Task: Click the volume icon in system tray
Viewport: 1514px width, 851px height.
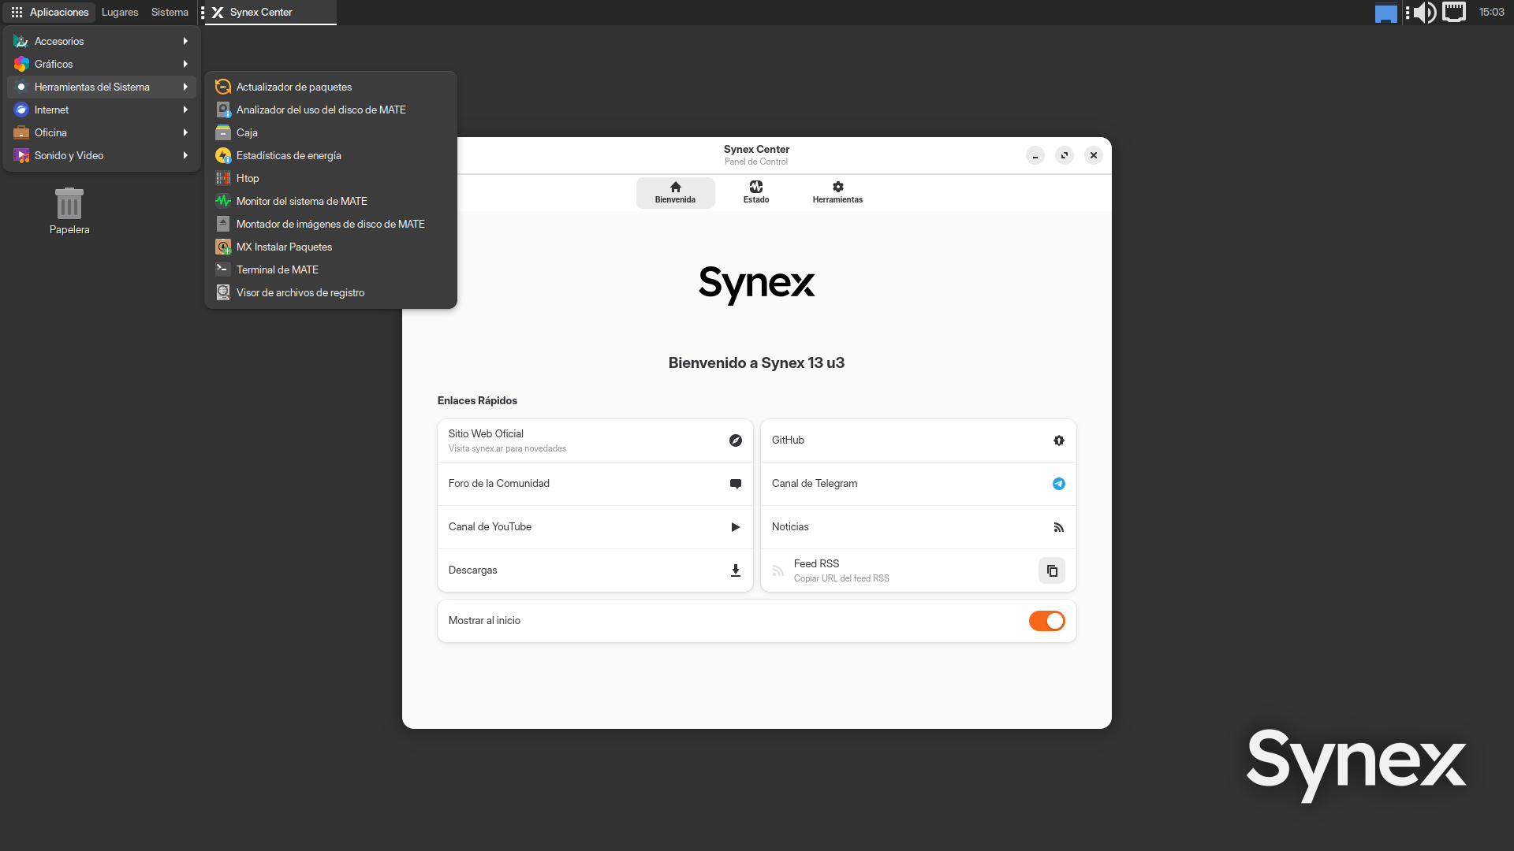Action: point(1424,12)
